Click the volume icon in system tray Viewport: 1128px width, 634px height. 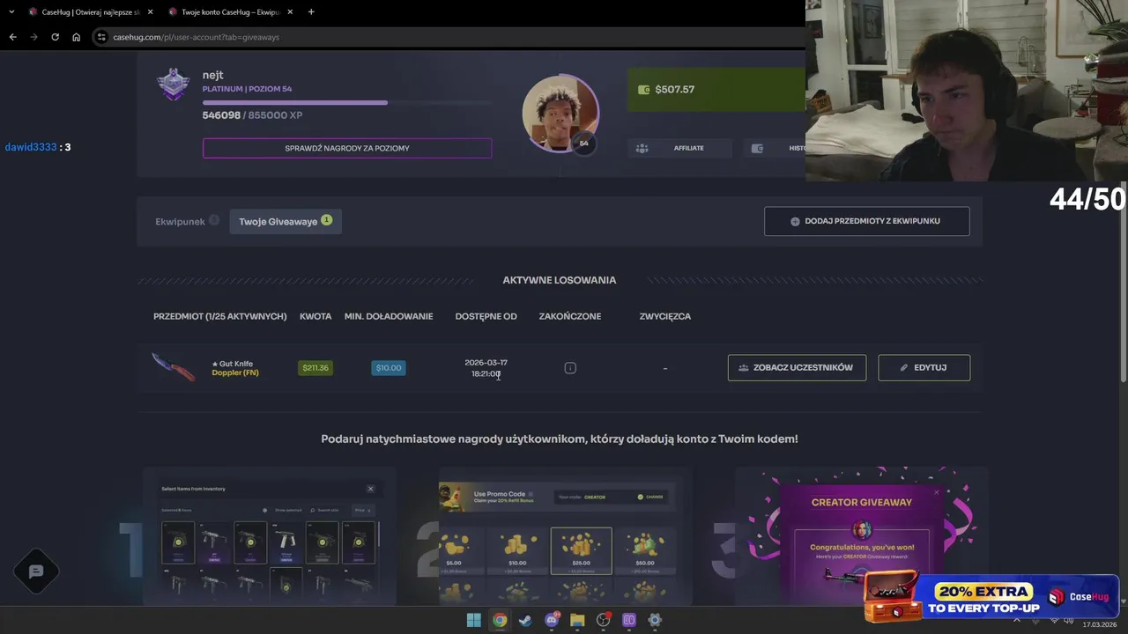[x=1068, y=620]
